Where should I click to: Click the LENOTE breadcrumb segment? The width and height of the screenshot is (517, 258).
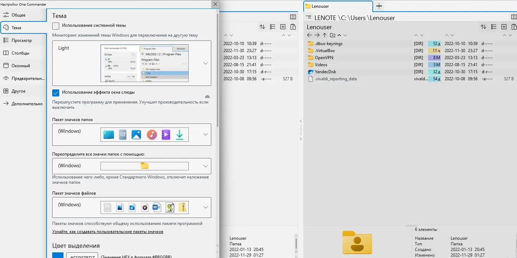325,18
